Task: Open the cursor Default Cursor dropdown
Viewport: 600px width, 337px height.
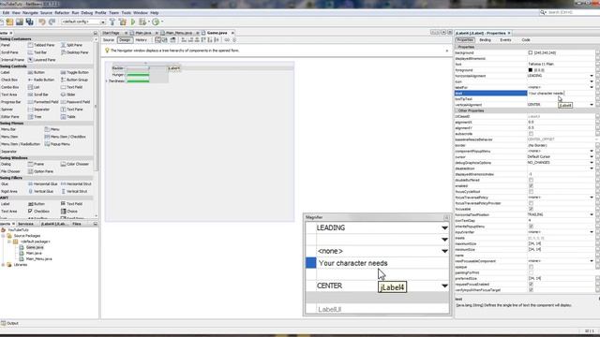Action: pos(592,157)
